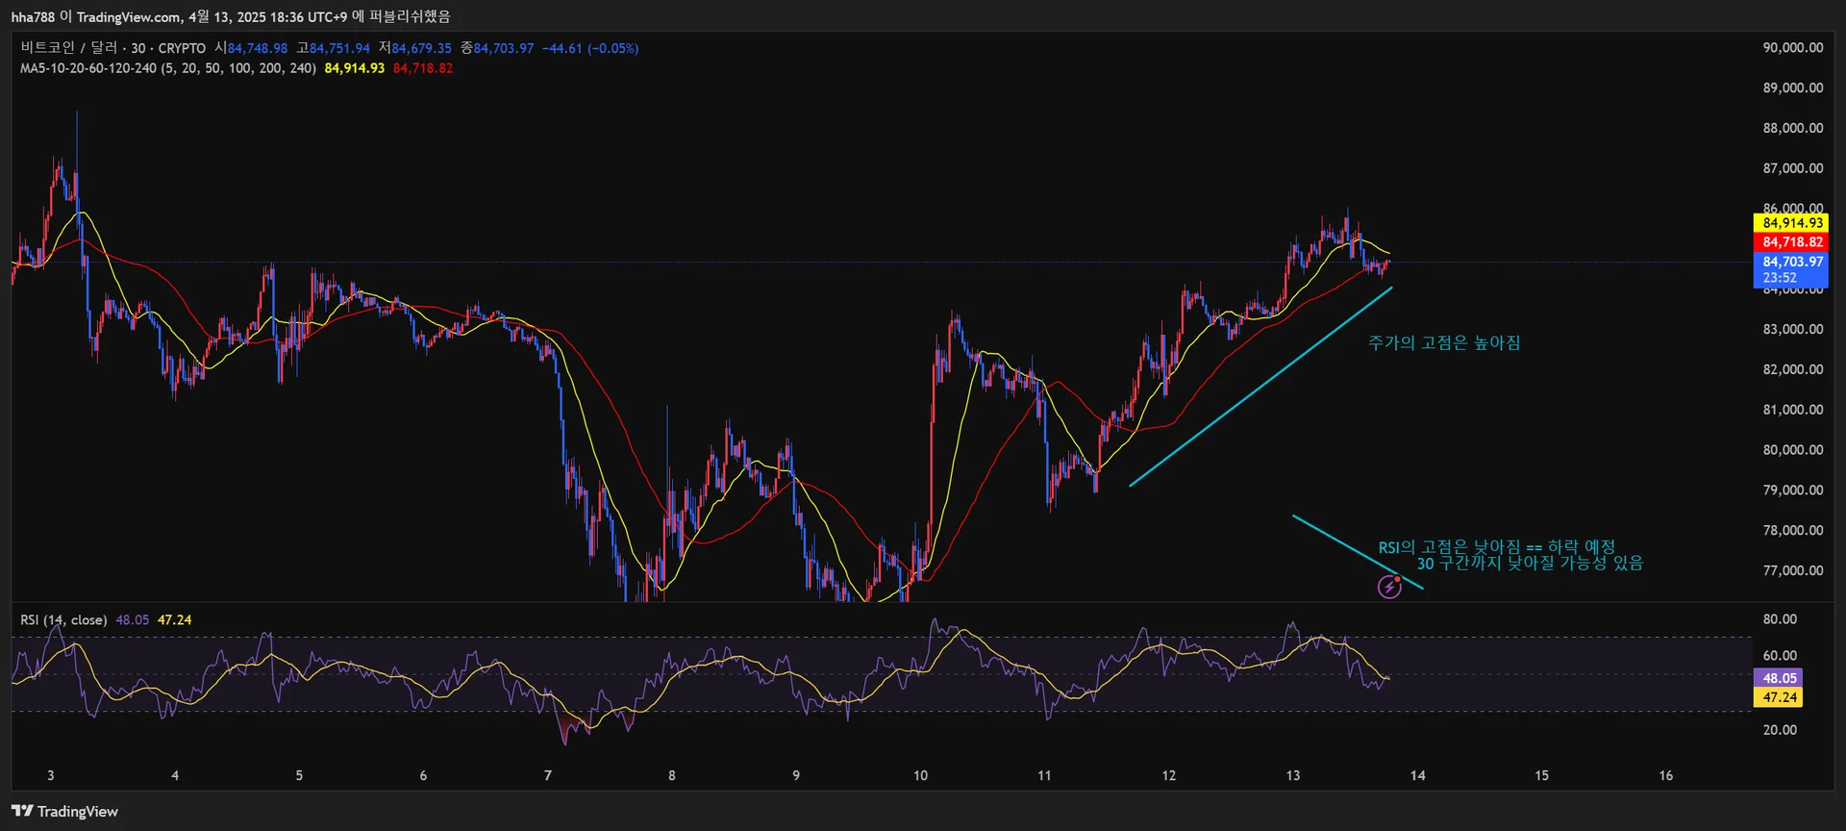Click date label 14 on the time axis
Viewport: 1846px width, 831px height.
pyautogui.click(x=1417, y=775)
